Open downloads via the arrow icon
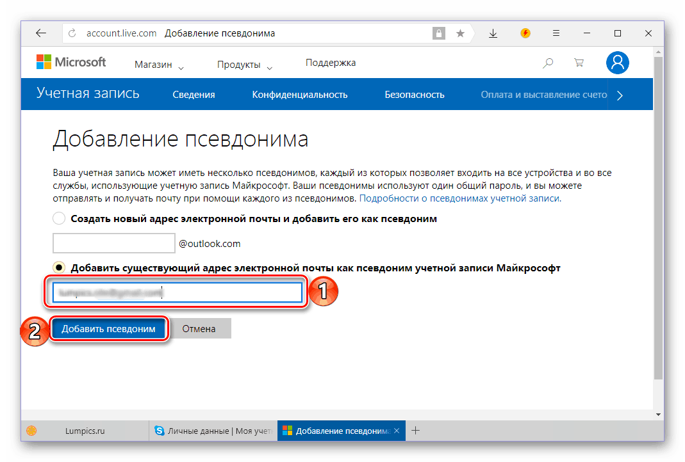This screenshot has width=685, height=462. pyautogui.click(x=493, y=33)
